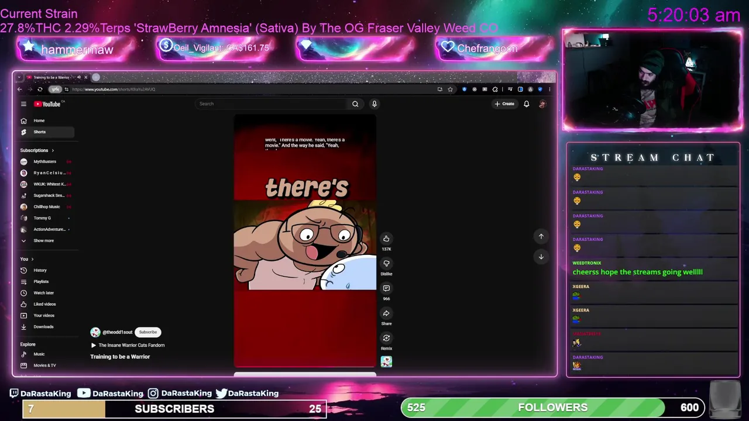Go to next Short with down arrow

[x=541, y=257]
